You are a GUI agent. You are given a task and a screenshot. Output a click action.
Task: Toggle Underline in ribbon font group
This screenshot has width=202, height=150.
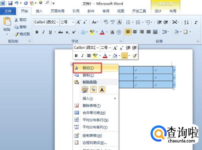click(x=50, y=32)
